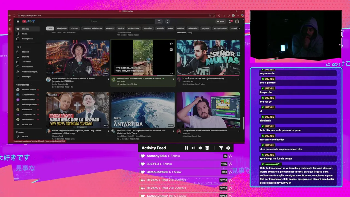Click the YouTube Buscar search field

[x=122, y=21]
